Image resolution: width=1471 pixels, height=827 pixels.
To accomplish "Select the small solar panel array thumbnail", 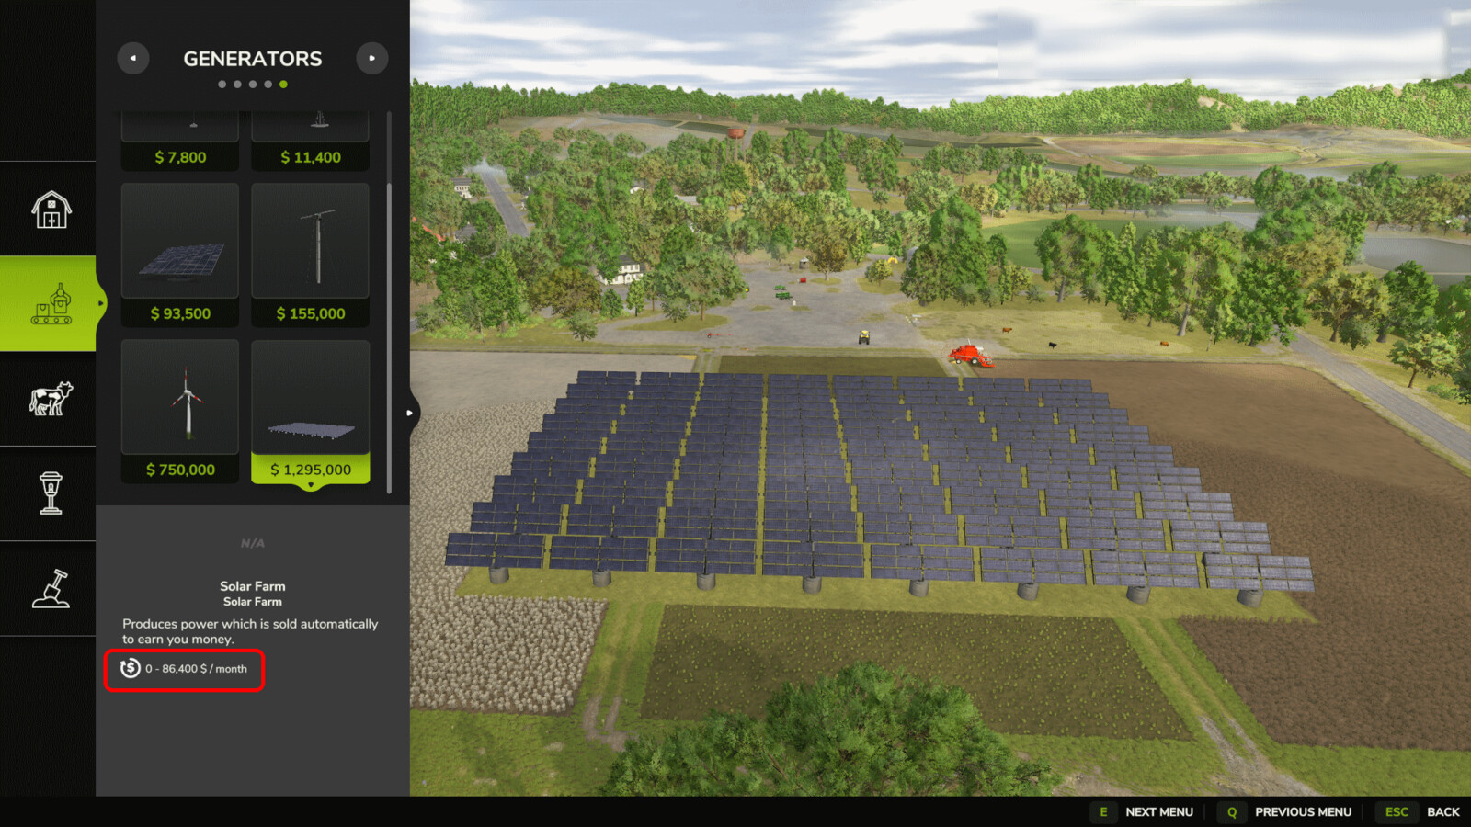I will [179, 241].
